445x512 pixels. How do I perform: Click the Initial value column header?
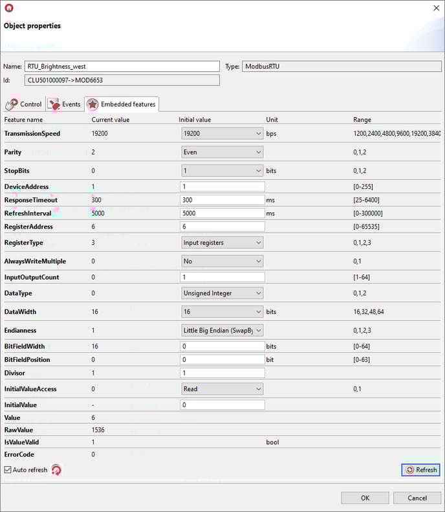pos(195,120)
